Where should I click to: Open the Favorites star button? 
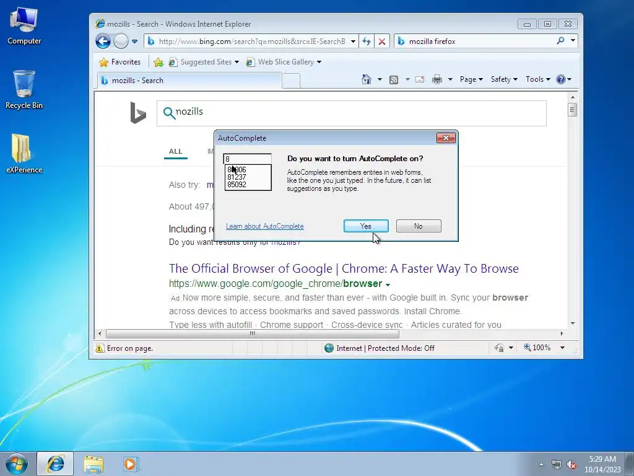tap(119, 62)
